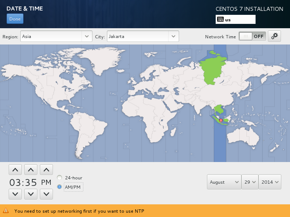Toggle AM/PM with the up arrow

(x=46, y=170)
